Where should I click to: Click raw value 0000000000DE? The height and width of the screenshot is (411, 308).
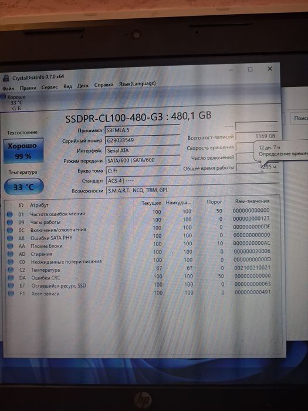[x=252, y=227]
